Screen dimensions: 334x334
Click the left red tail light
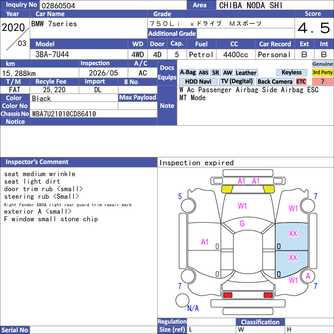pyautogui.click(x=228, y=295)
